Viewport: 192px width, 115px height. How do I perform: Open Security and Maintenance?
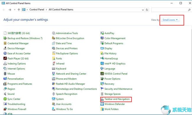118,89
